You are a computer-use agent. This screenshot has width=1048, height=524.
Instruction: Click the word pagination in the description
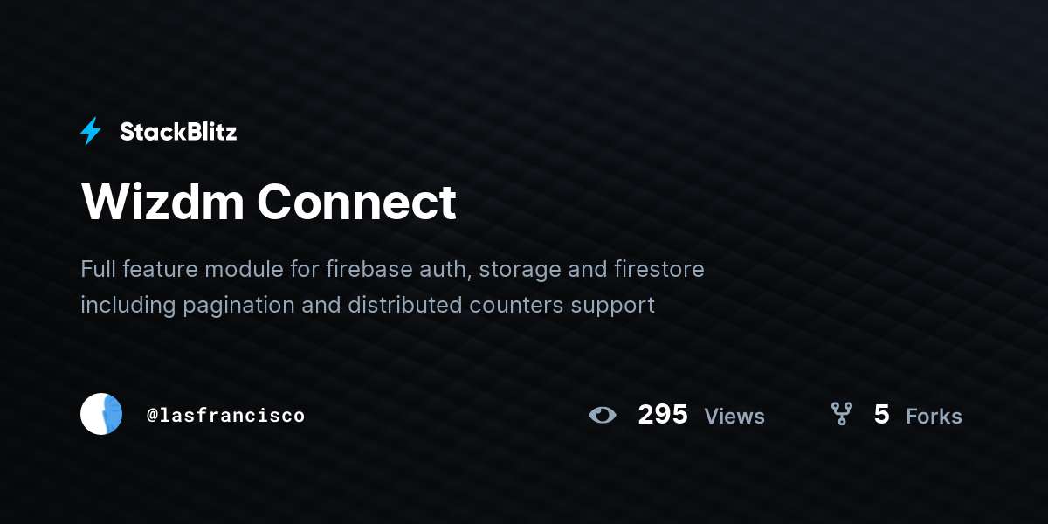(235, 307)
